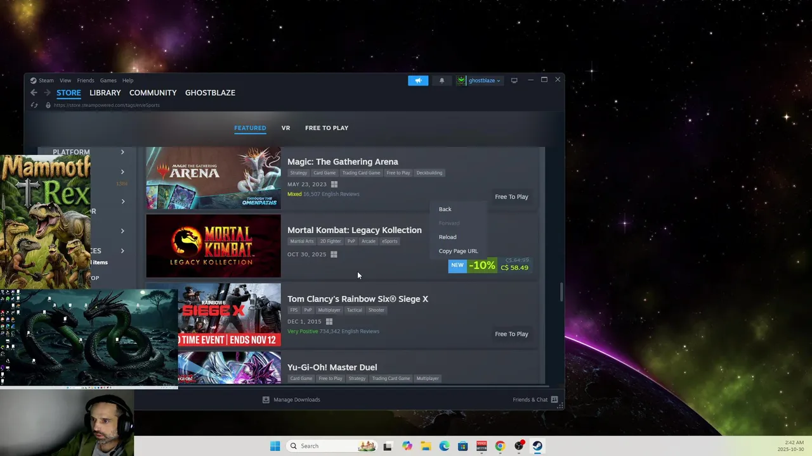Image resolution: width=812 pixels, height=456 pixels.
Task: Open the View menu
Action: (x=65, y=80)
